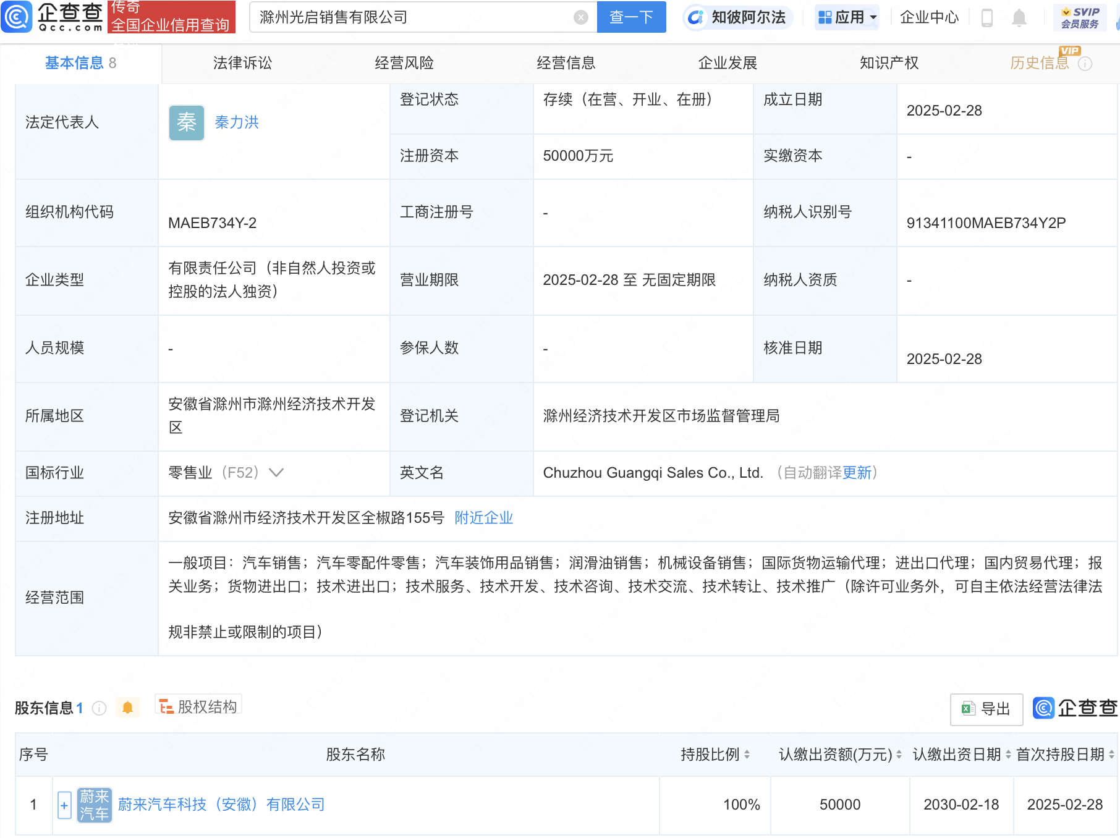Click the 股东信息 section heading
The width and height of the screenshot is (1120, 838).
[44, 708]
